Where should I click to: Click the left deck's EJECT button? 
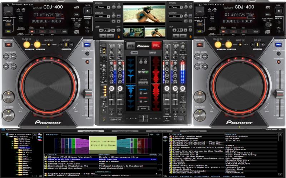pyautogui.click(x=87, y=11)
